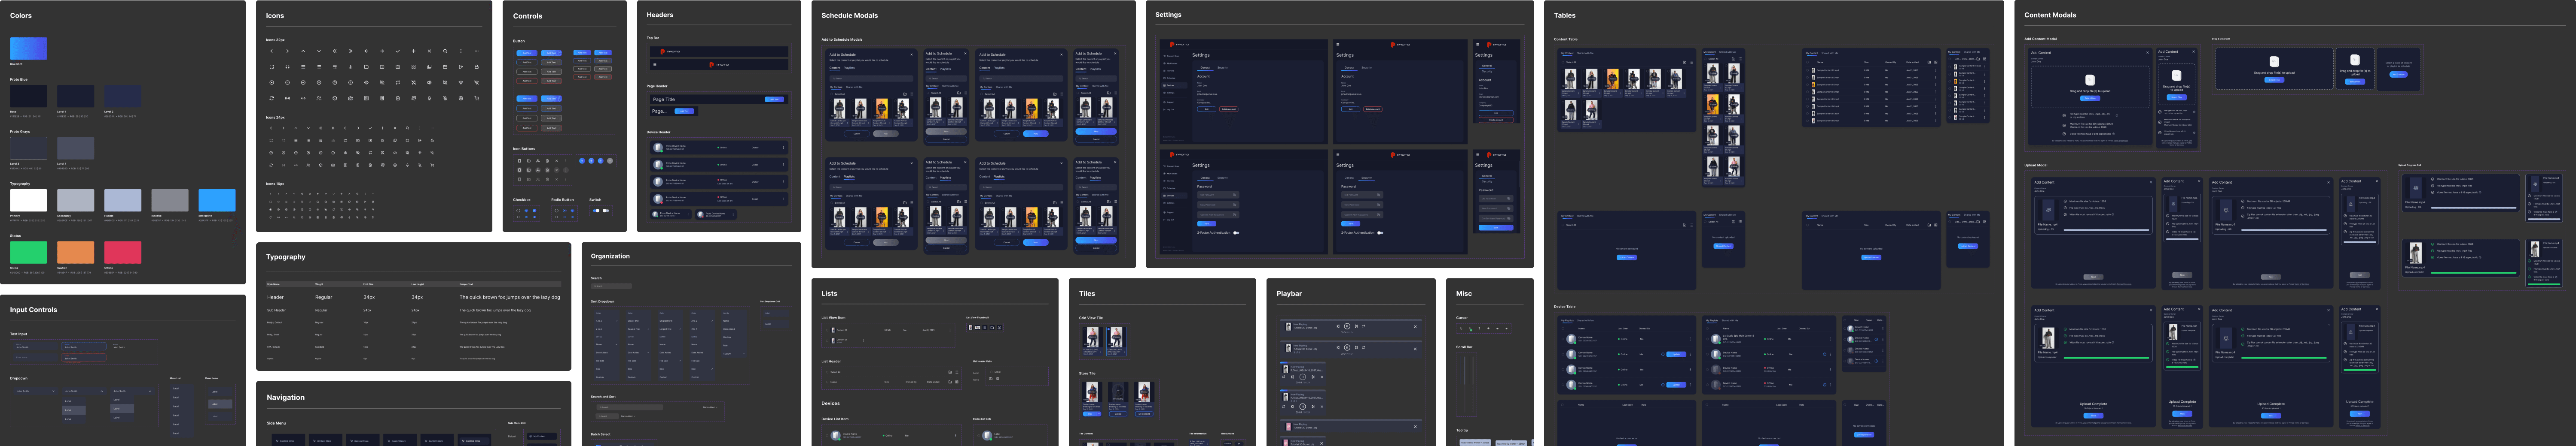This screenshot has height=446, width=2576.
Task: Click the Organization panel heading
Action: click(x=610, y=256)
